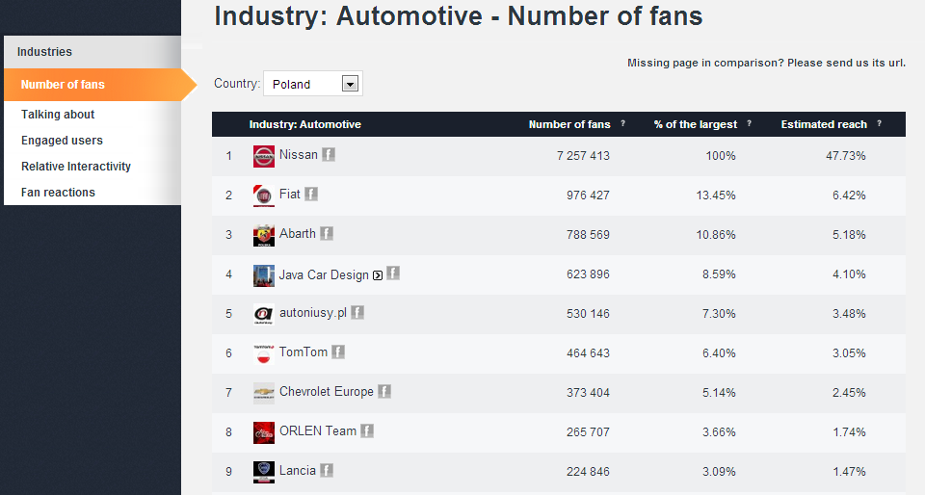Go to Relative Interactivity section
The width and height of the screenshot is (925, 495).
[x=76, y=167]
